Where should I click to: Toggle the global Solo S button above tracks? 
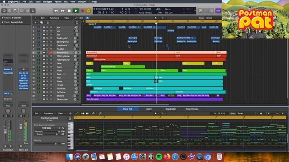pyautogui.click(x=48, y=22)
